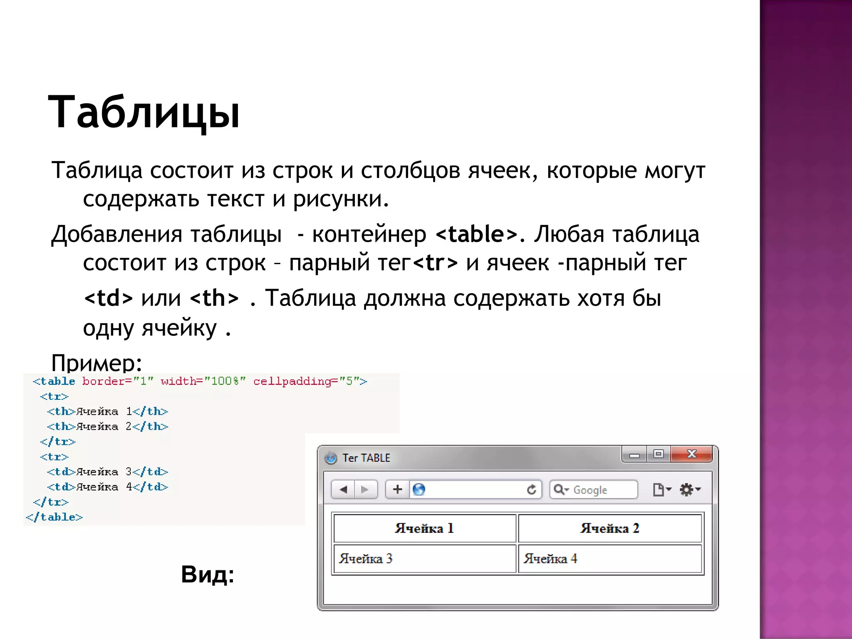Click table cell Ячейка 4
Screen dimensions: 852x639
coord(610,559)
